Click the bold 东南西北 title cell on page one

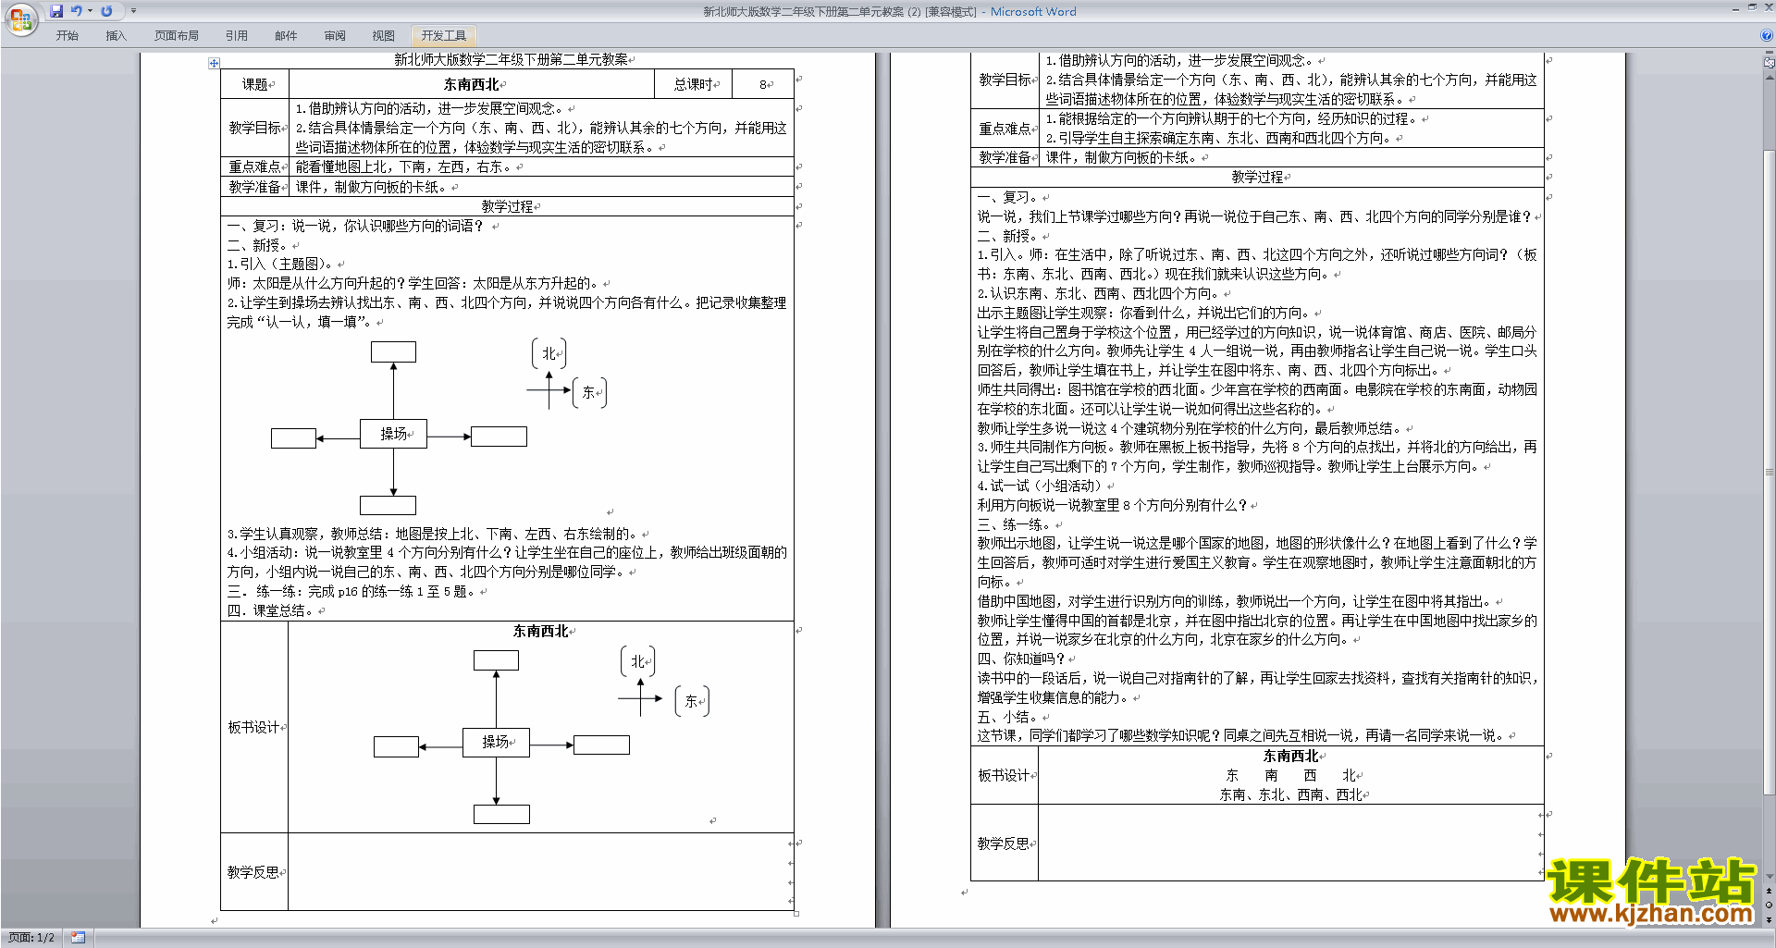coord(472,84)
